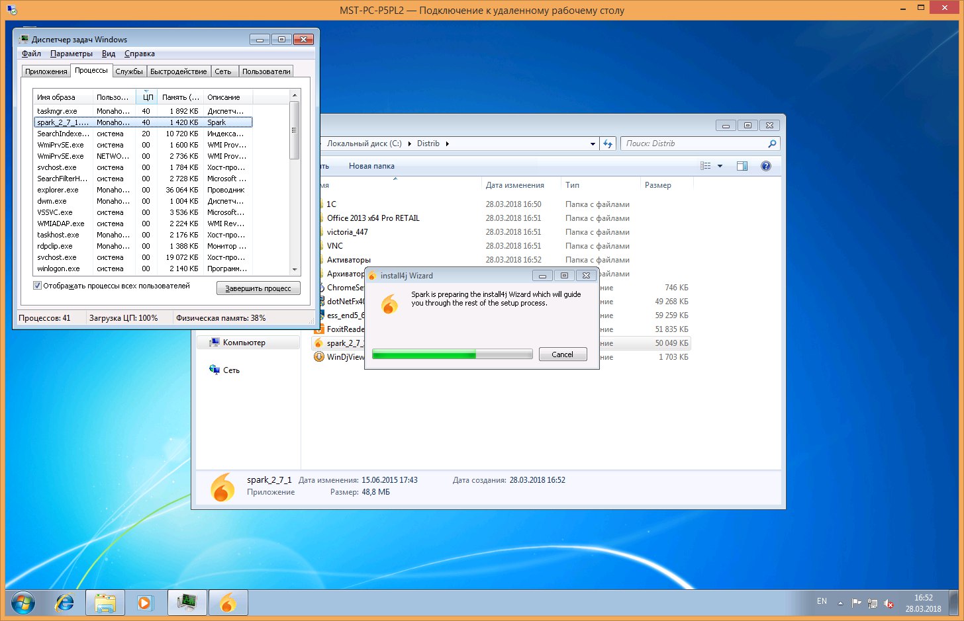The height and width of the screenshot is (621, 964).
Task: Open the Справка menu in Task Manager
Action: coord(140,54)
